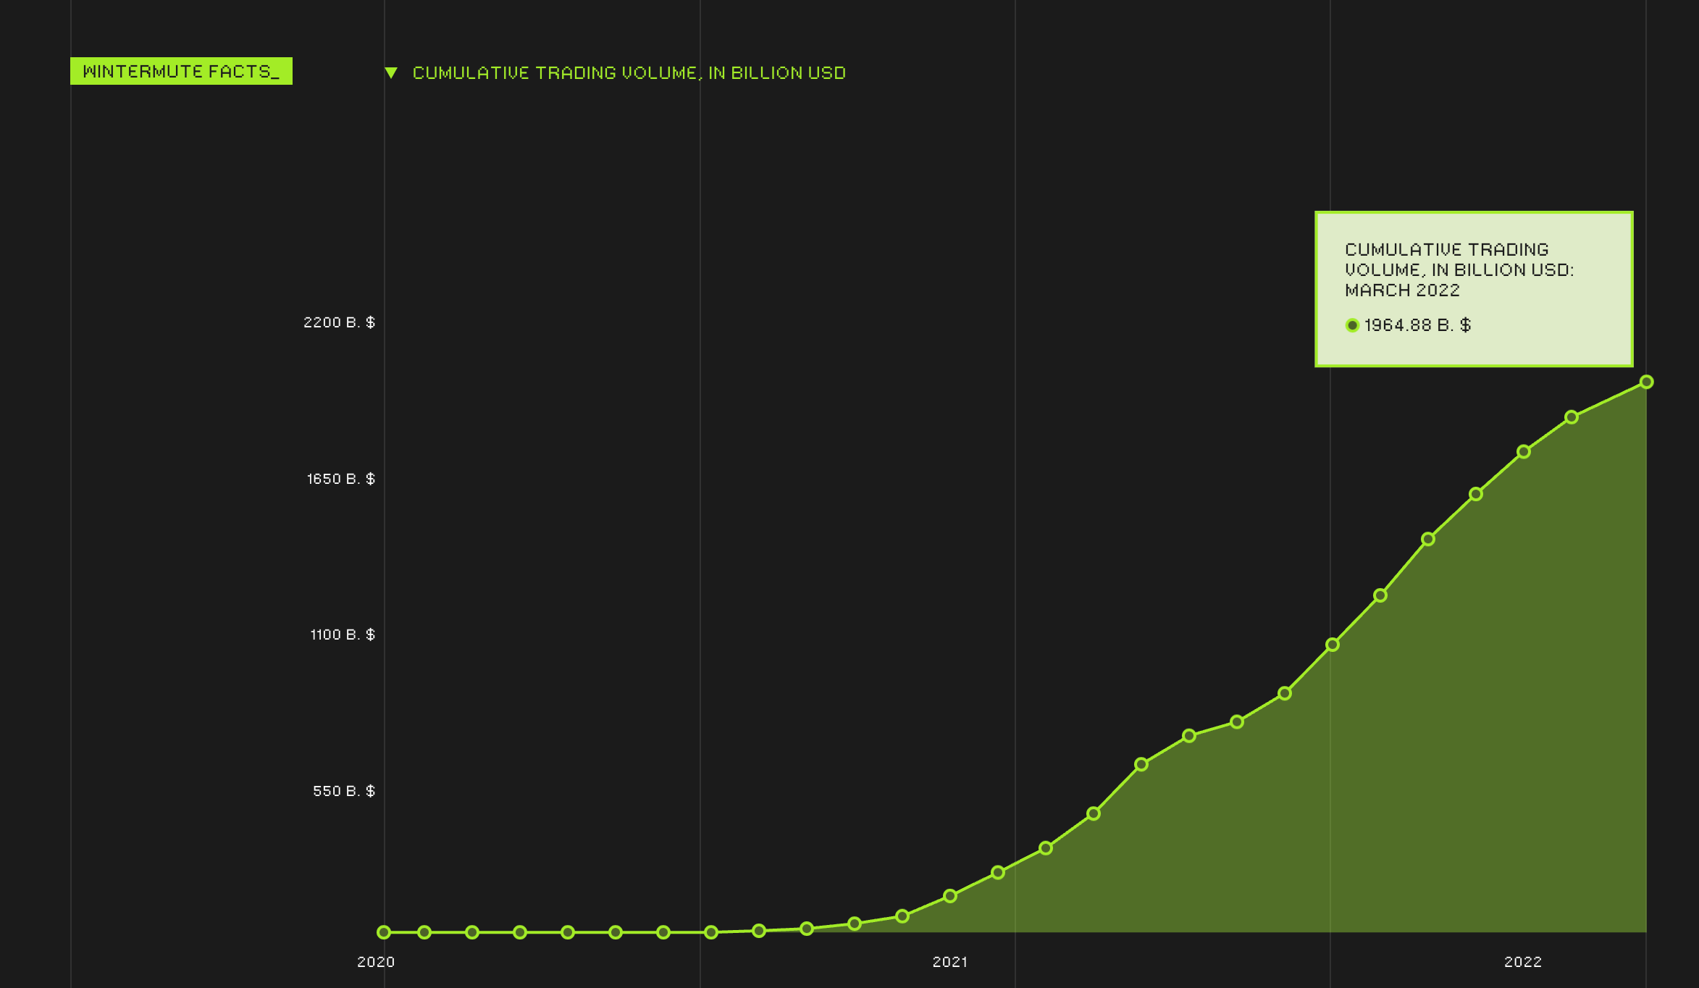Click the 1100 B. $ axis label
The width and height of the screenshot is (1699, 988).
(342, 635)
